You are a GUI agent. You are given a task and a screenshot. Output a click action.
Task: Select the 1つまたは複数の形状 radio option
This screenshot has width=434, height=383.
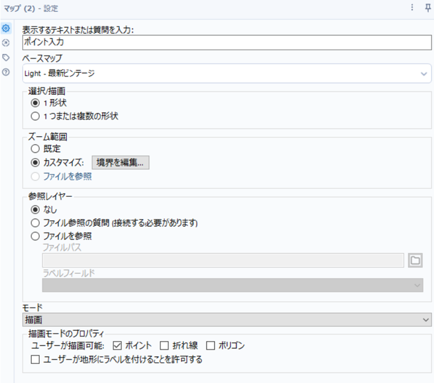tap(36, 115)
